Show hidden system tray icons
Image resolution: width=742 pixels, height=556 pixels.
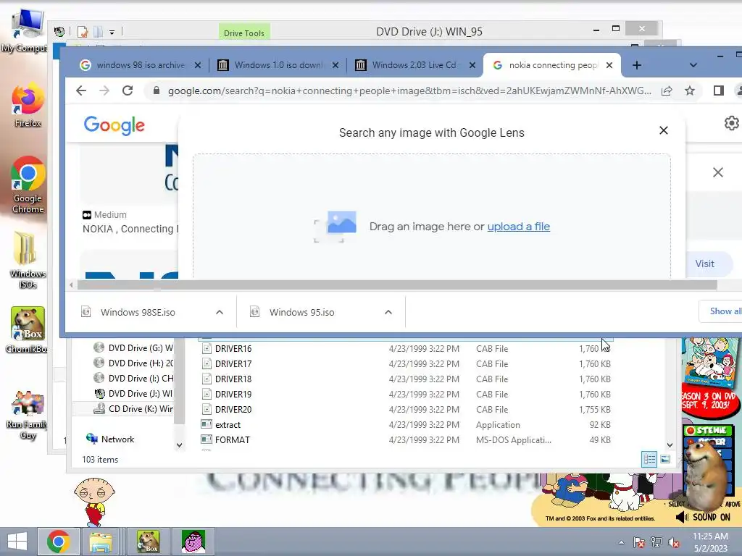click(621, 542)
